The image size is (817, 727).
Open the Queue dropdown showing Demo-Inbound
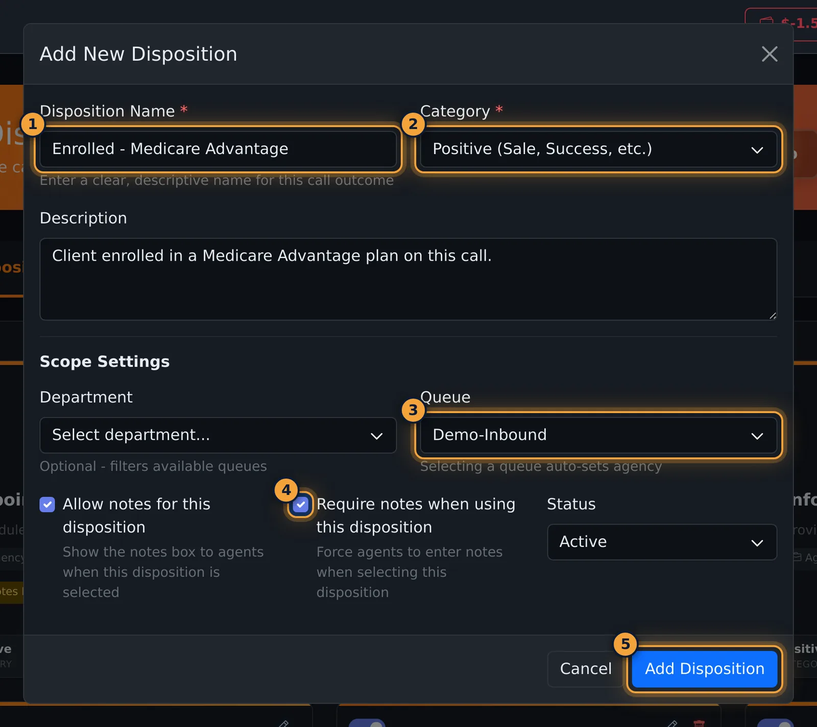pyautogui.click(x=598, y=435)
